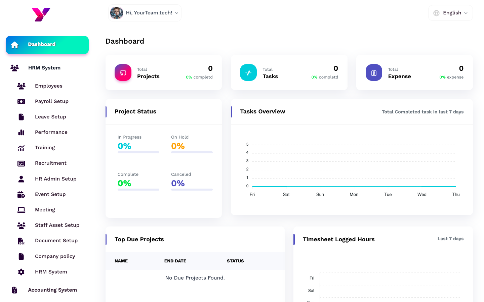Click the Event Setup calendar icon
The height and width of the screenshot is (302, 484).
coord(21,194)
